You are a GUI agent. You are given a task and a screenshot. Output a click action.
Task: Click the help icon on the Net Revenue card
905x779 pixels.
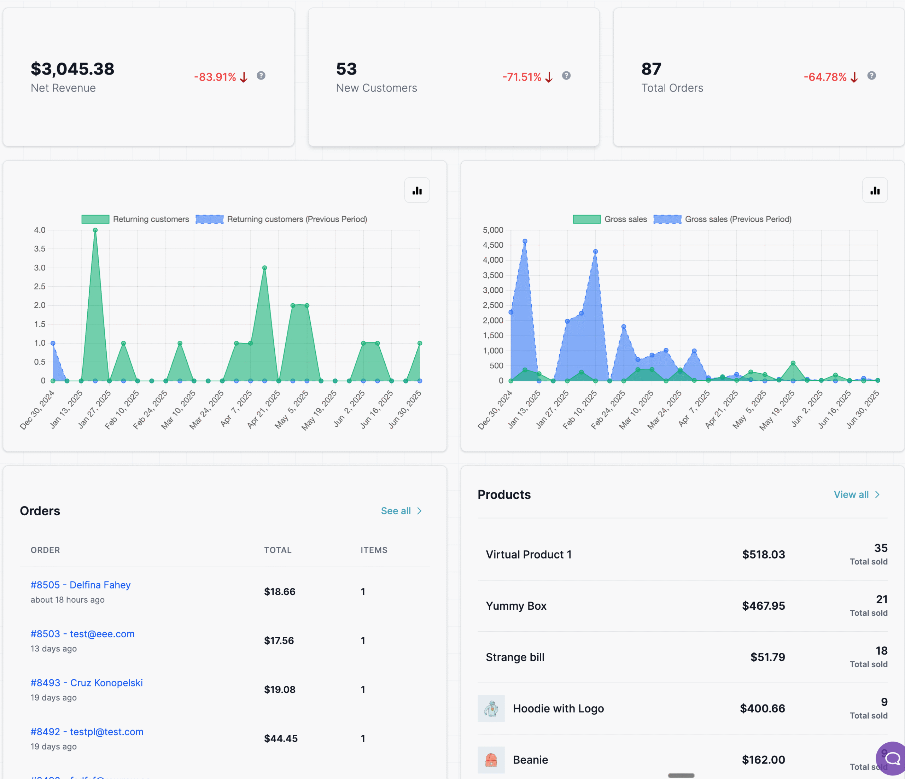(x=261, y=76)
